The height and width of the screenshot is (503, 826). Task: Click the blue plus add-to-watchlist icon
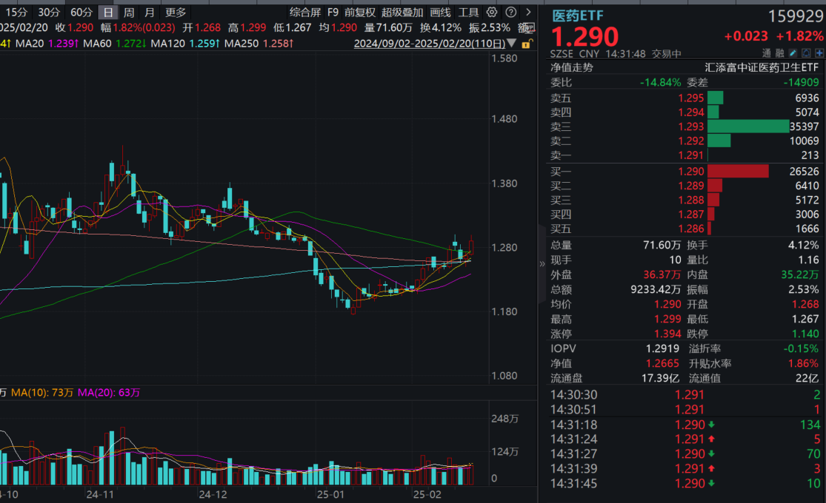[x=819, y=53]
